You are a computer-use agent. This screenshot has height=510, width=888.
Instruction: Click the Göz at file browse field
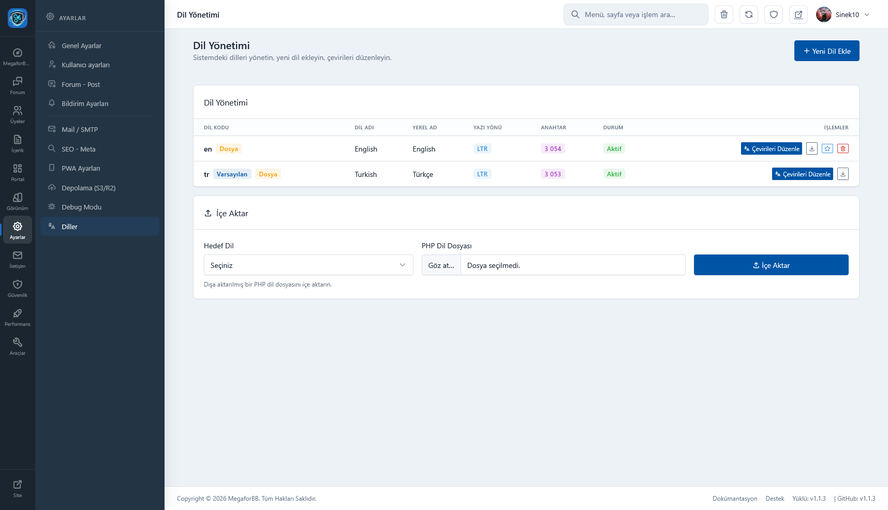(441, 265)
